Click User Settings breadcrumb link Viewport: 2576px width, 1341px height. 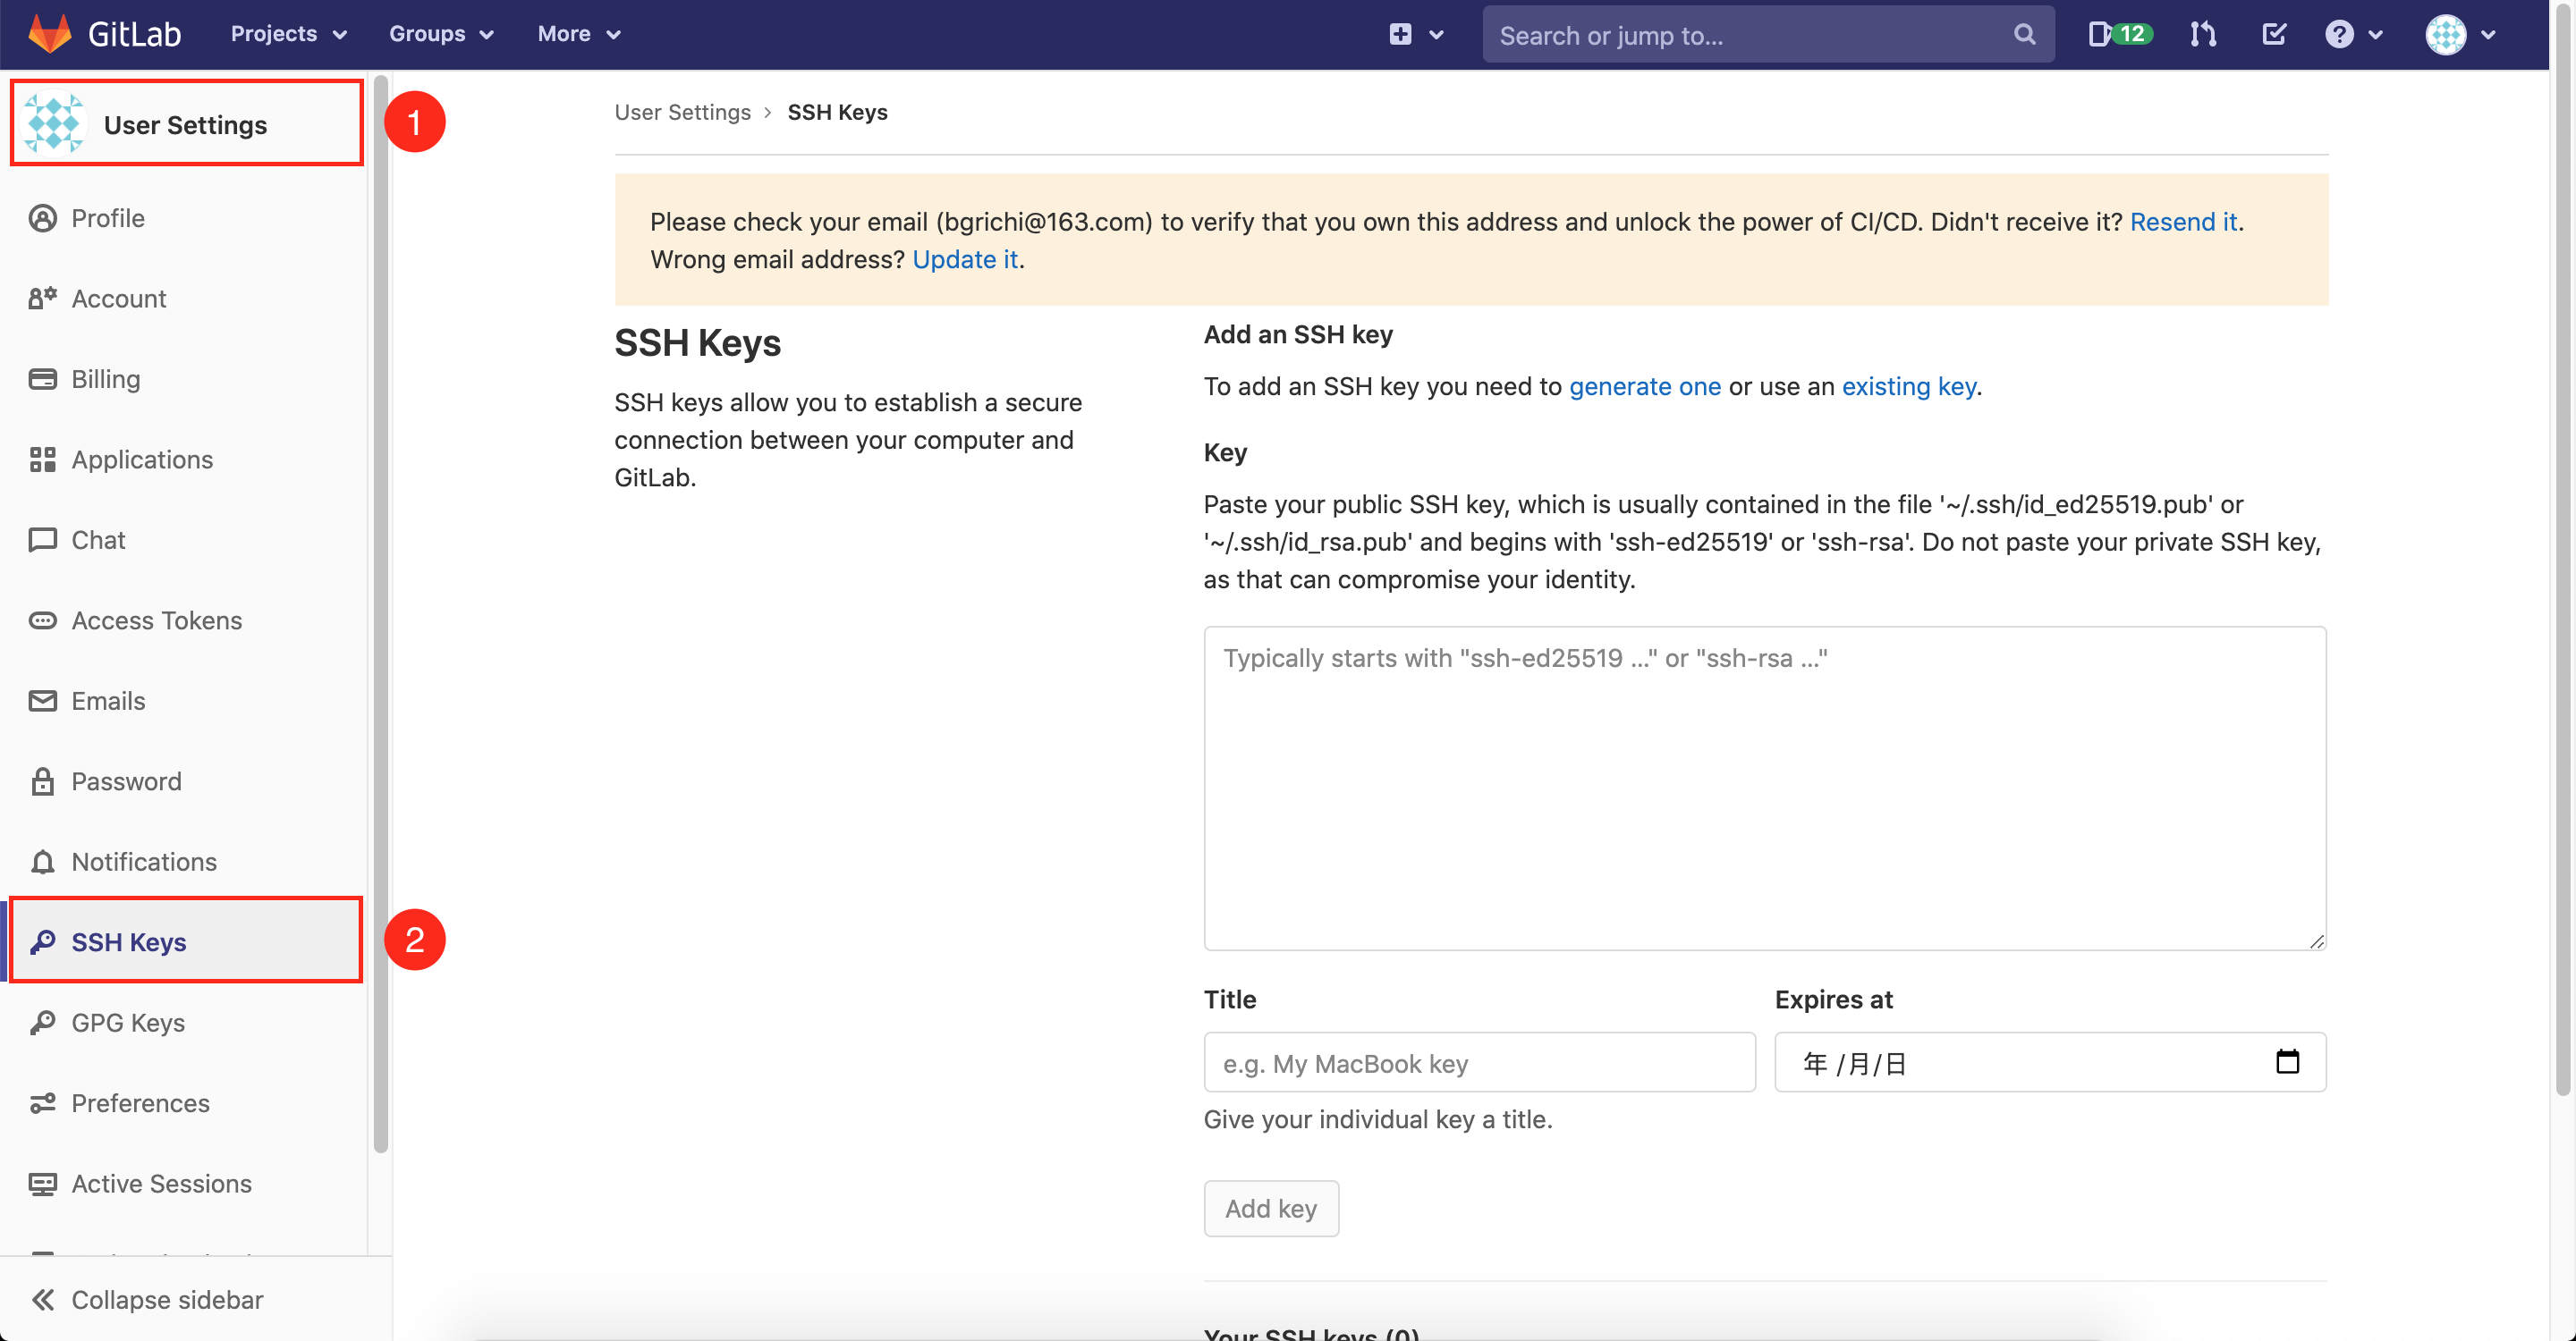tap(682, 112)
